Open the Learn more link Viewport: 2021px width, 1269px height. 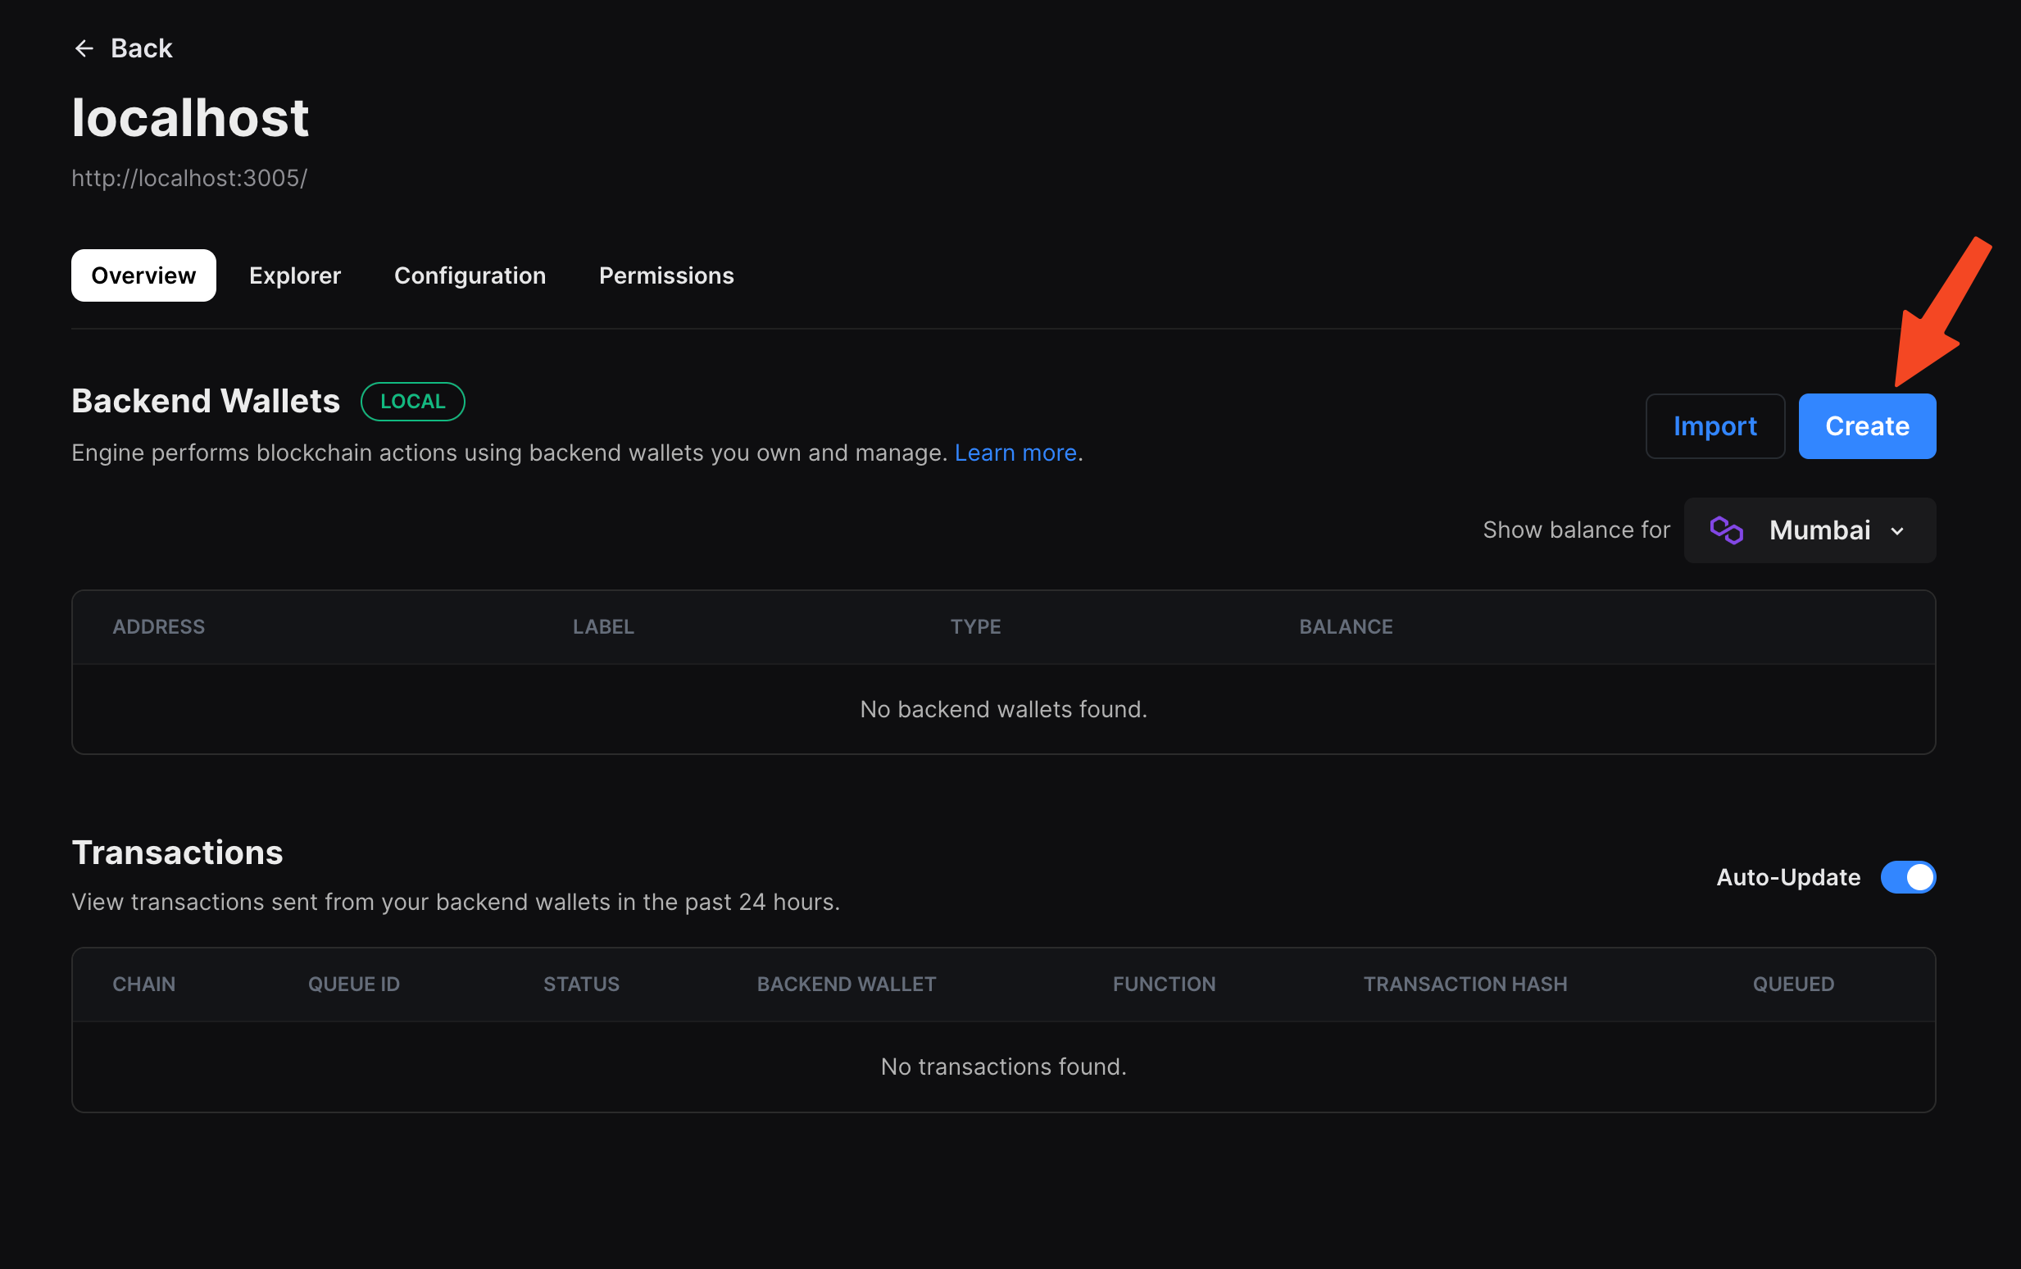(x=1015, y=453)
